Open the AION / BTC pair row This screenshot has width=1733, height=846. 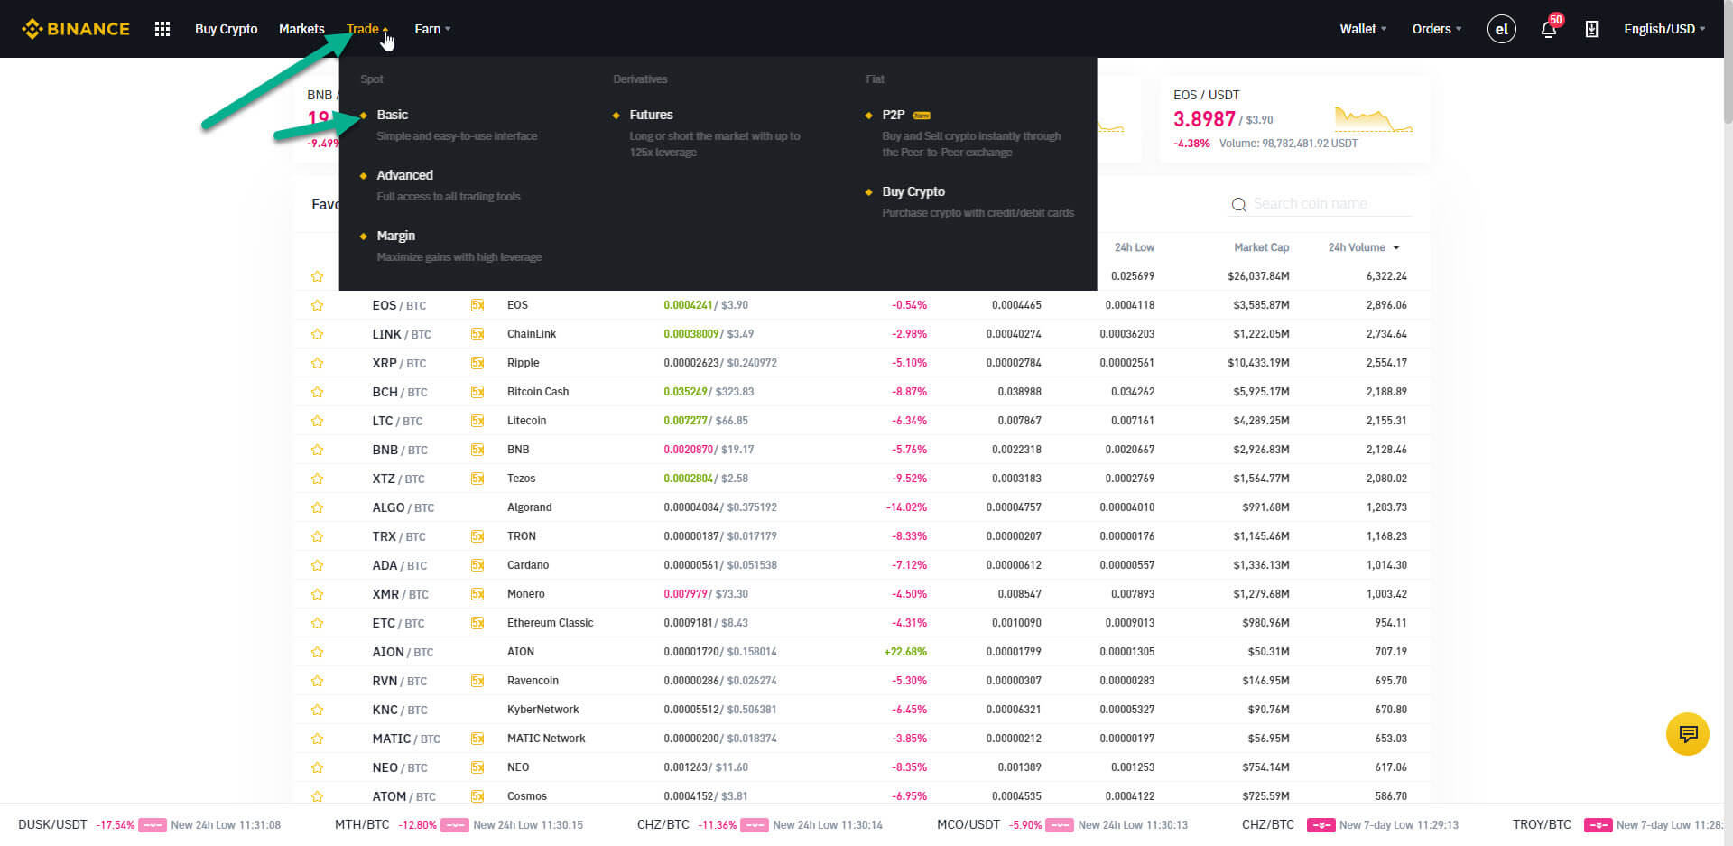(862, 652)
